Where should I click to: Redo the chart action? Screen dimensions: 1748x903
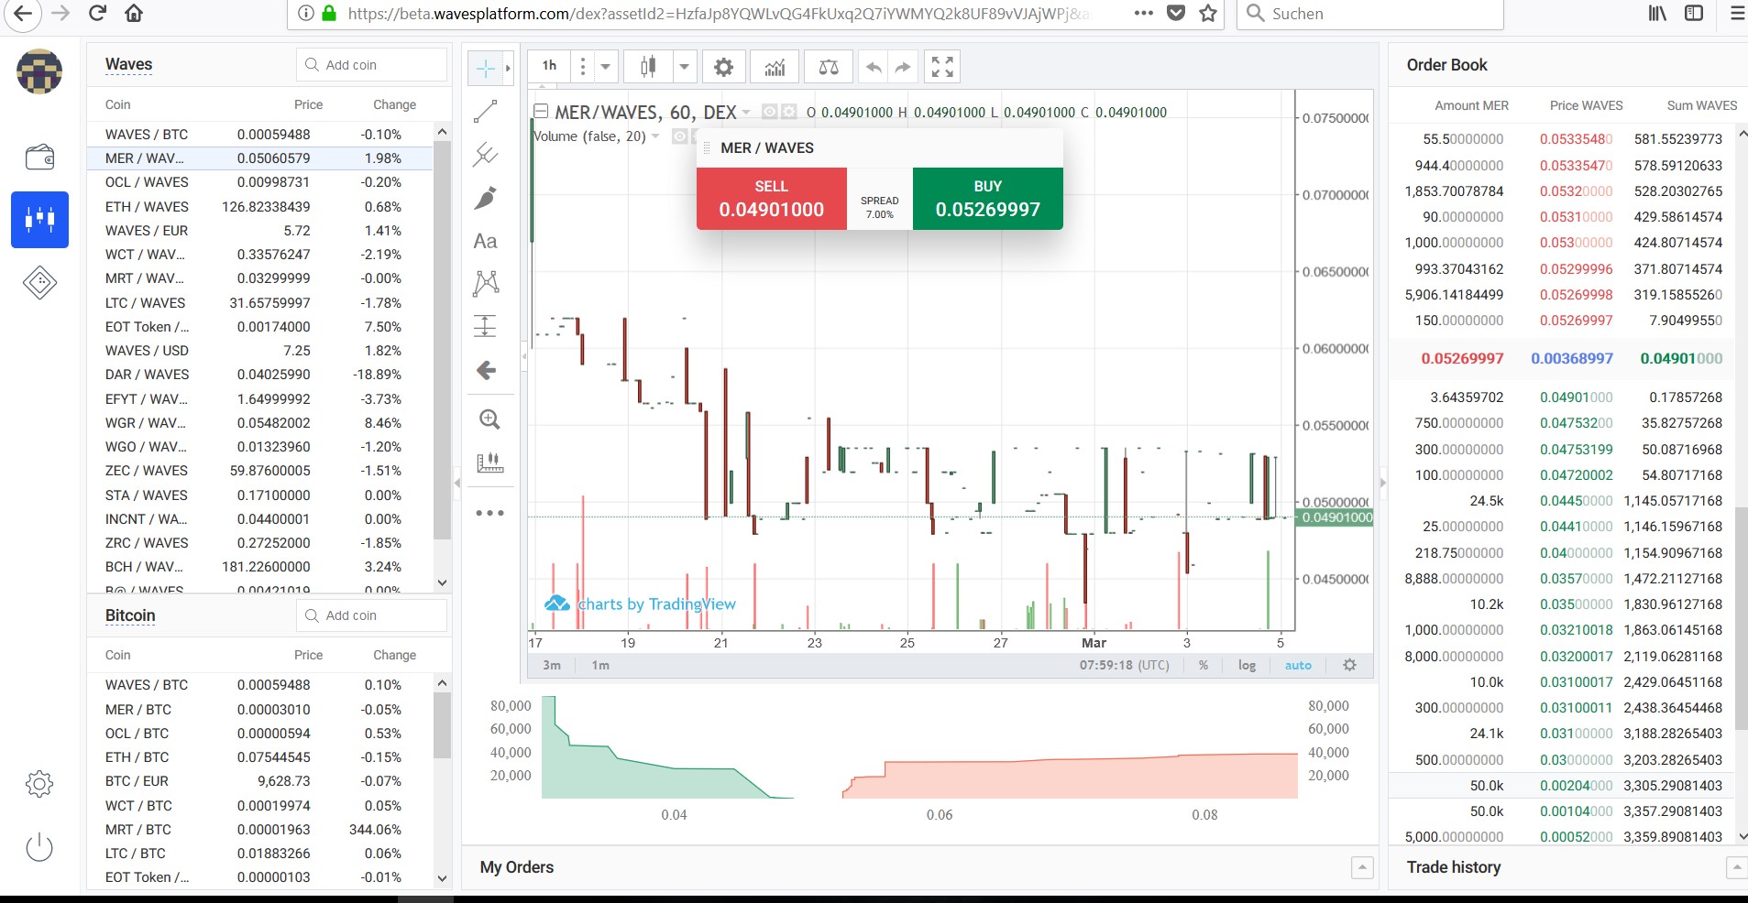pos(903,67)
